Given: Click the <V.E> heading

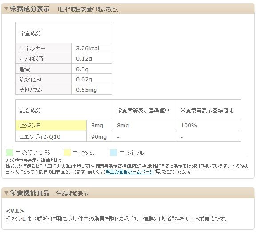Looking at the screenshot, I should (x=15, y=211).
